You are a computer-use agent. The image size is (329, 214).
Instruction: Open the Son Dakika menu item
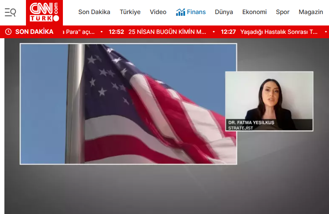pos(94,12)
